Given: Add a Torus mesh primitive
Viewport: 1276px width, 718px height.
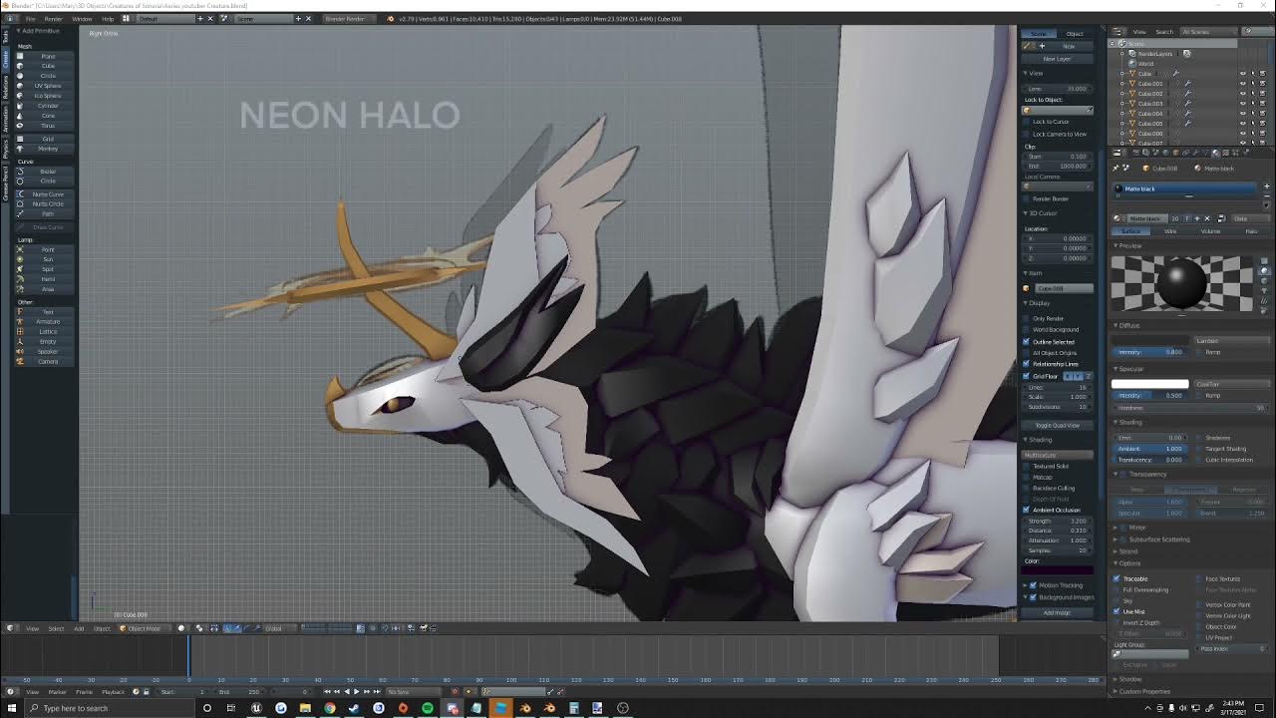Looking at the screenshot, I should point(47,126).
